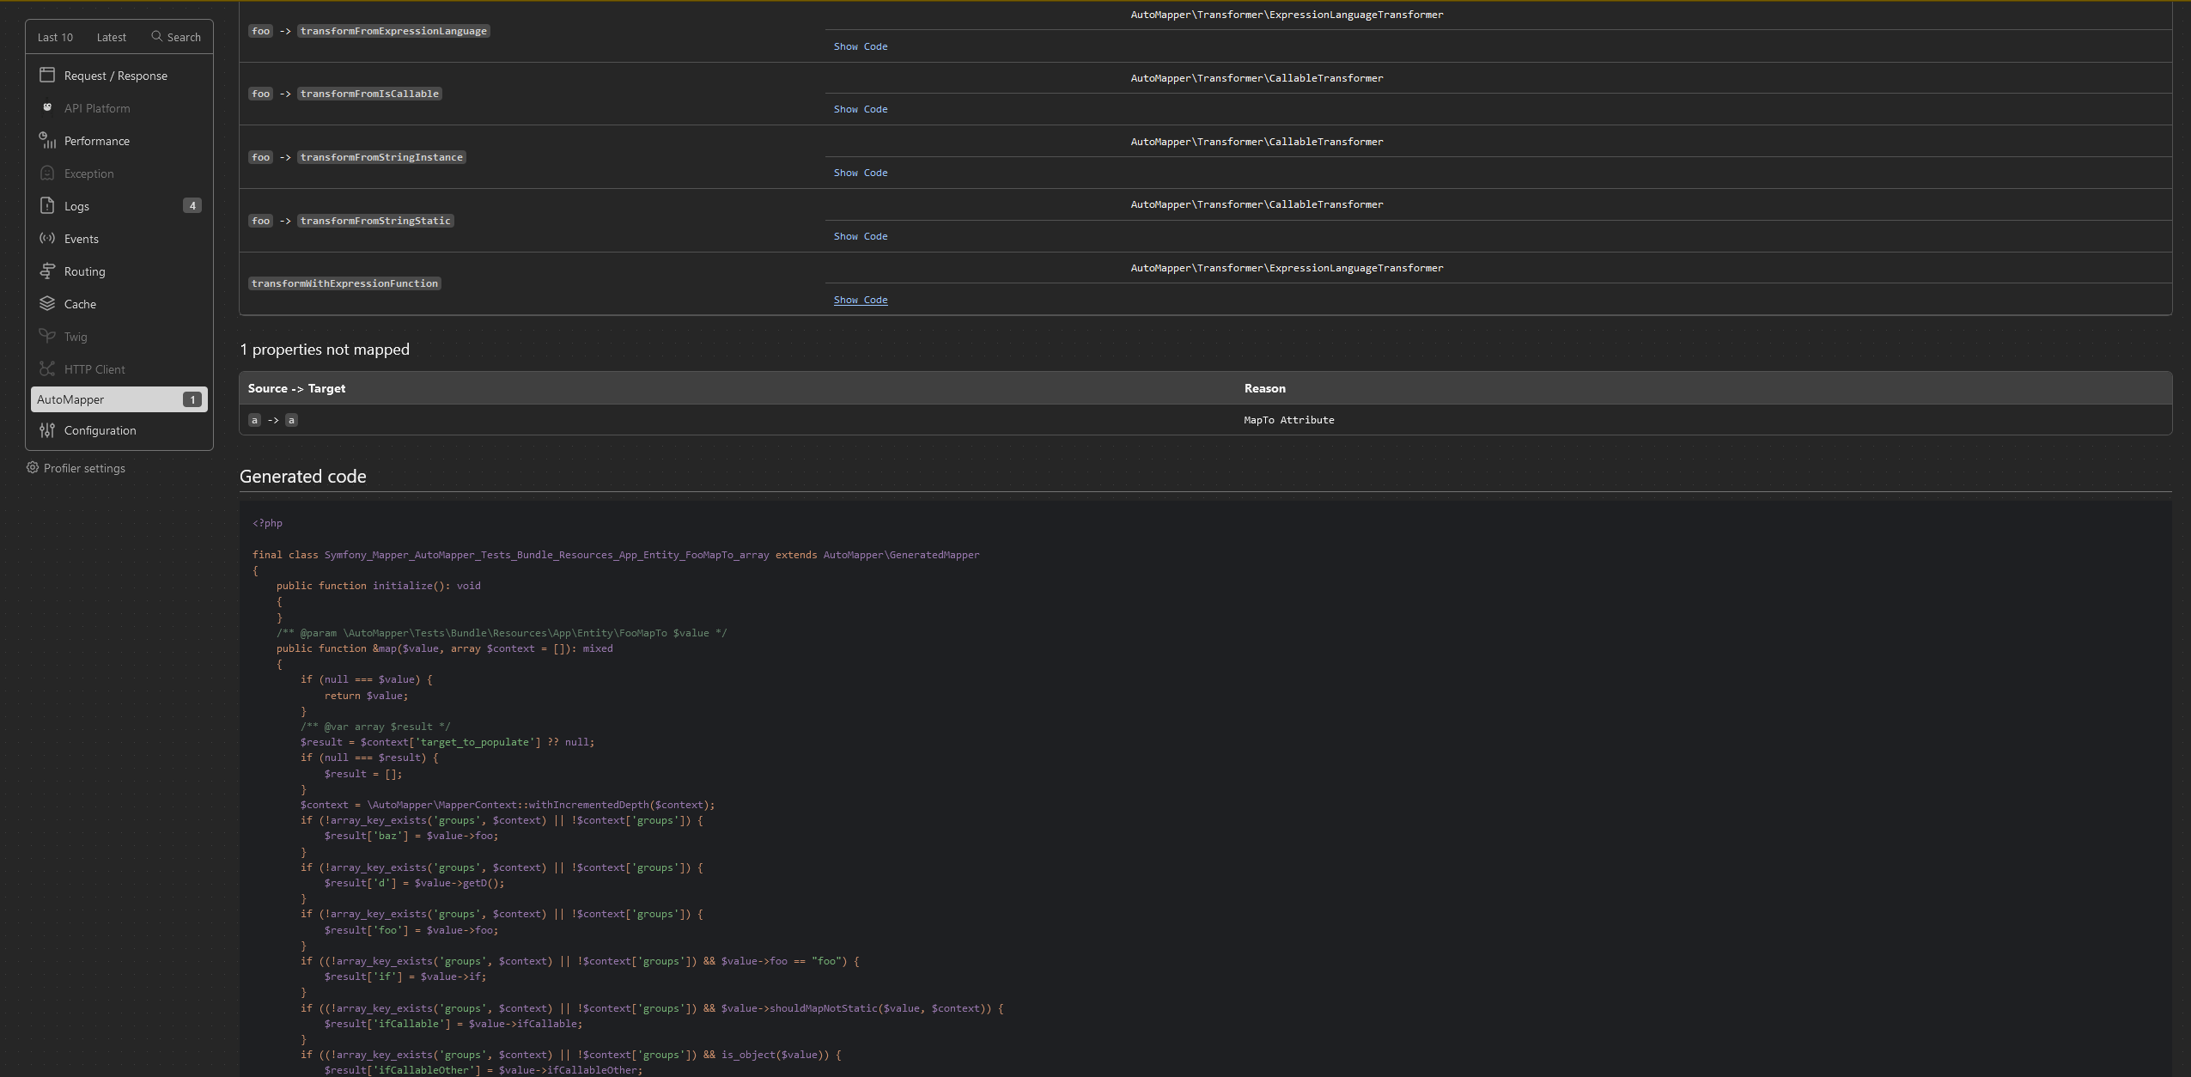Expand Show Code for transformFromStringInstance
Image resolution: width=2191 pixels, height=1077 pixels.
[860, 173]
